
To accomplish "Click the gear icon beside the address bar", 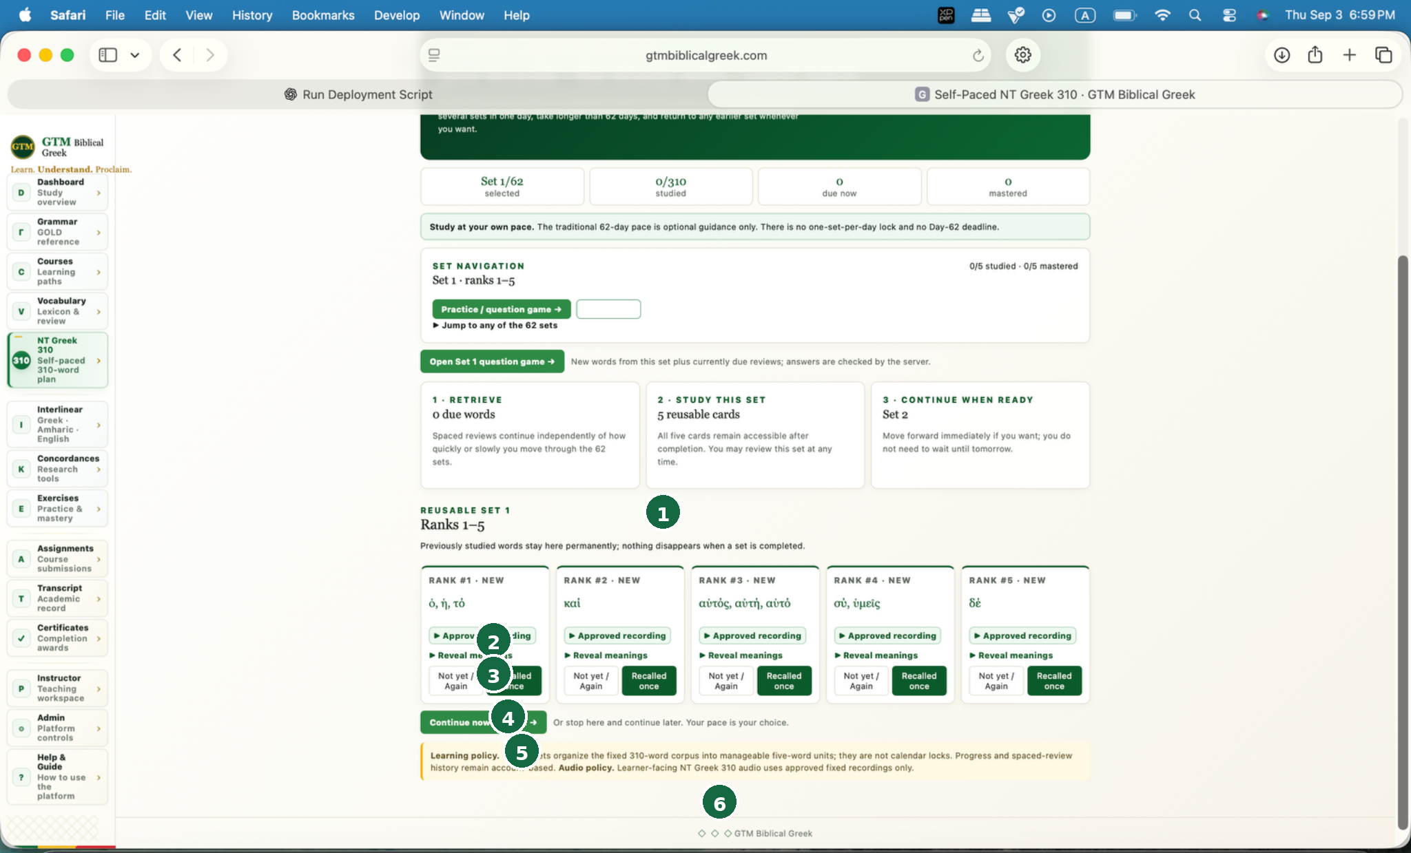I will click(1022, 55).
